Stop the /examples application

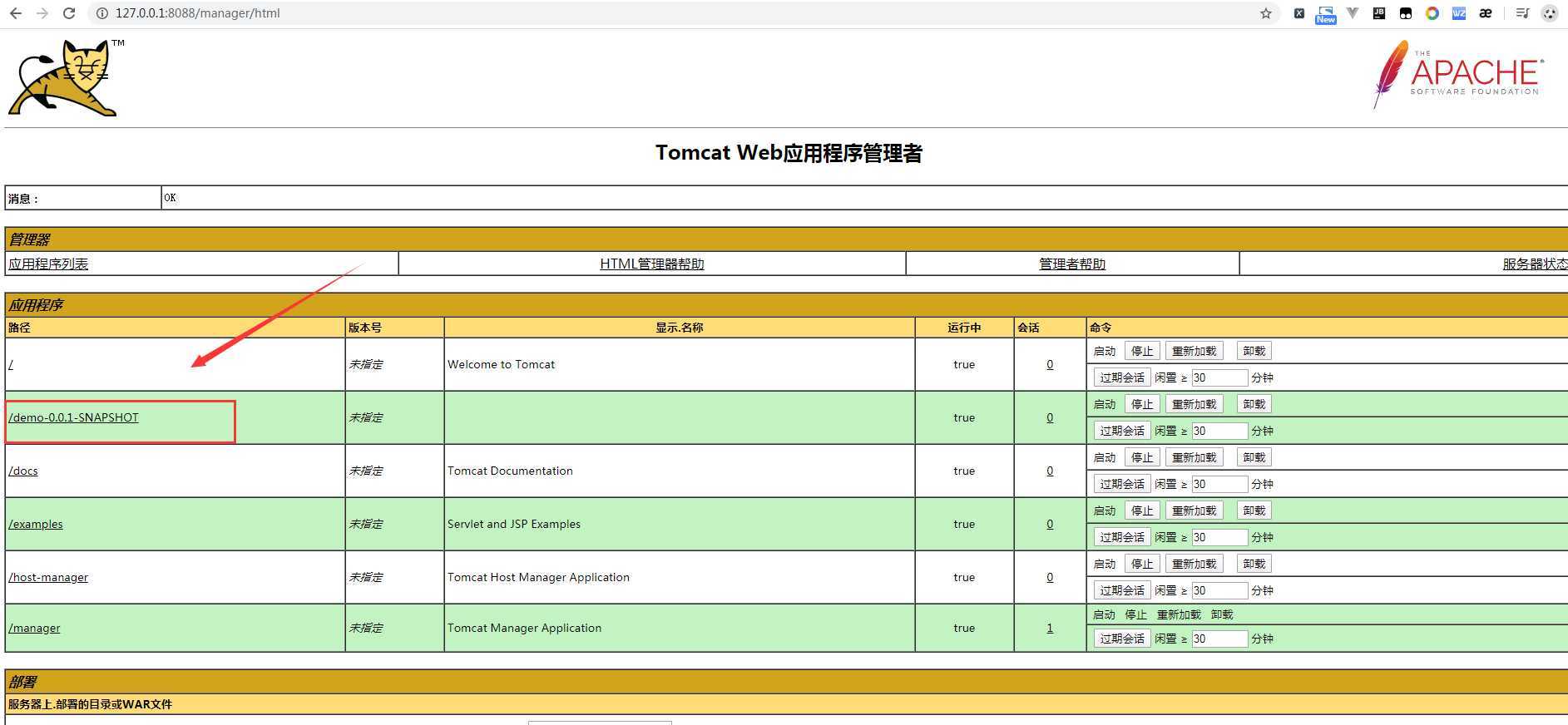point(1142,510)
